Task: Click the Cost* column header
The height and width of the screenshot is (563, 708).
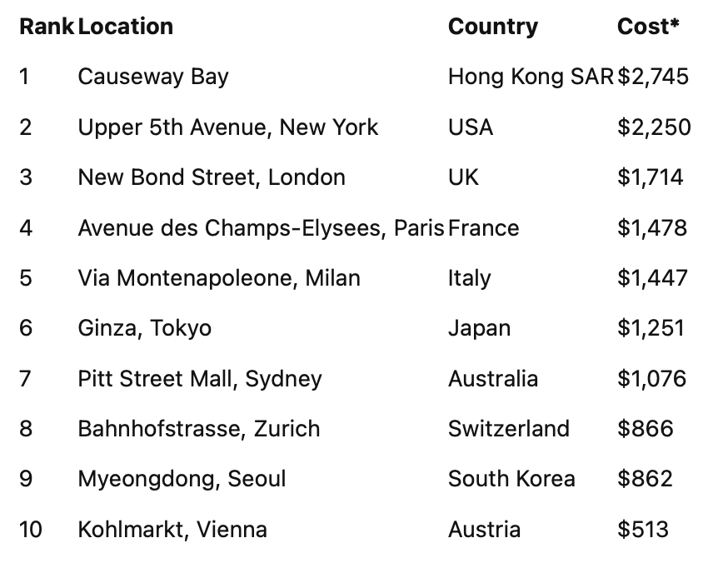Action: pyautogui.click(x=648, y=27)
